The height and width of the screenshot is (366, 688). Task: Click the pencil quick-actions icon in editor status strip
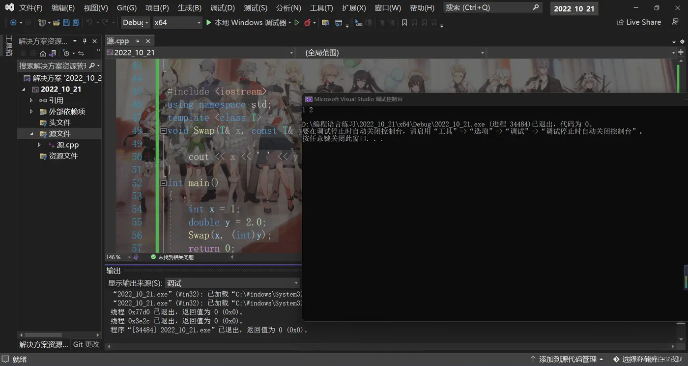[136, 257]
